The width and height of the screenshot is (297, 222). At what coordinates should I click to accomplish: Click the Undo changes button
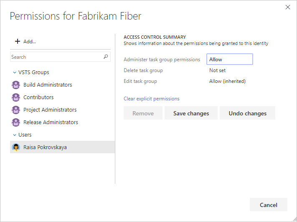(247, 113)
